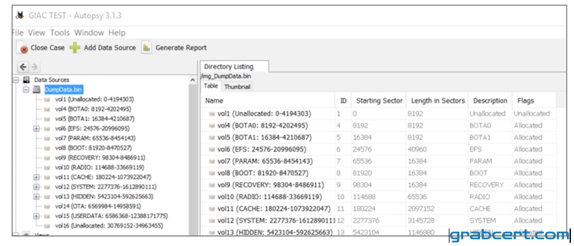Sort by Starting Sector column header

[379, 101]
